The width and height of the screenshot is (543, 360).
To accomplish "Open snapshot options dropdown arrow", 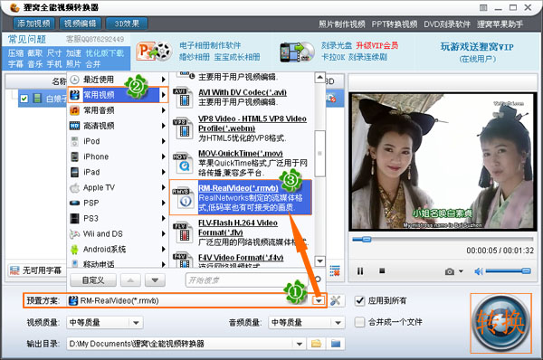I will [461, 271].
